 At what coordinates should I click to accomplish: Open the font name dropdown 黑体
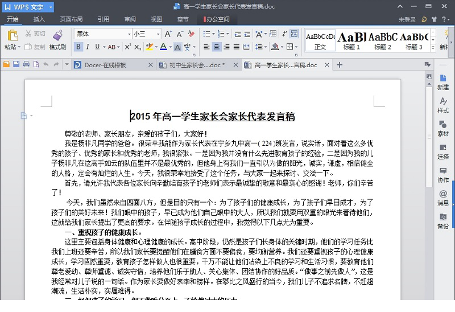pyautogui.click(x=130, y=34)
